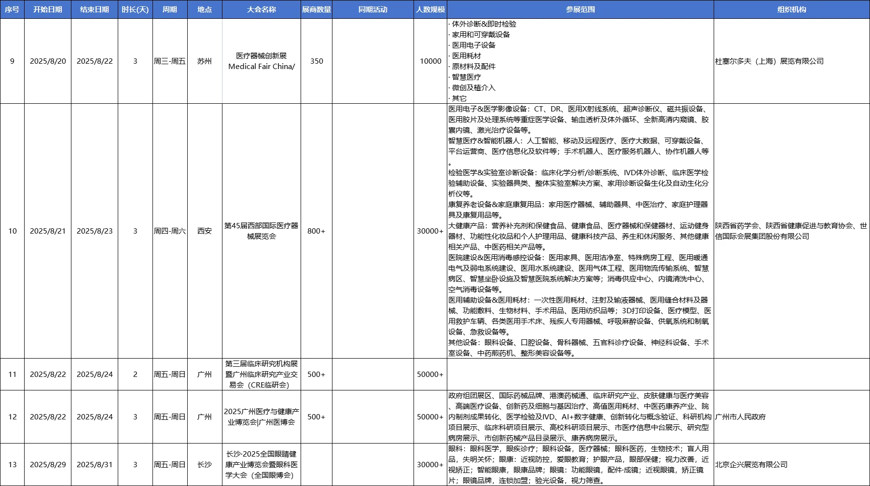Click the 时长(天) column header

(135, 9)
